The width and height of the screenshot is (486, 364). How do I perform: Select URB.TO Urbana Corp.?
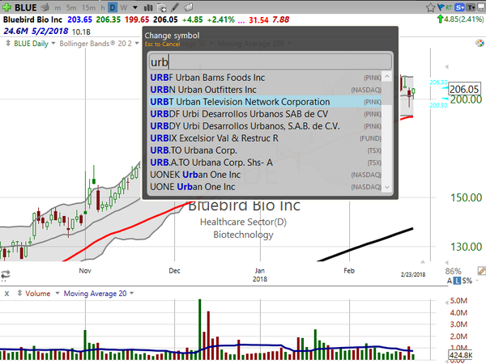pyautogui.click(x=266, y=150)
